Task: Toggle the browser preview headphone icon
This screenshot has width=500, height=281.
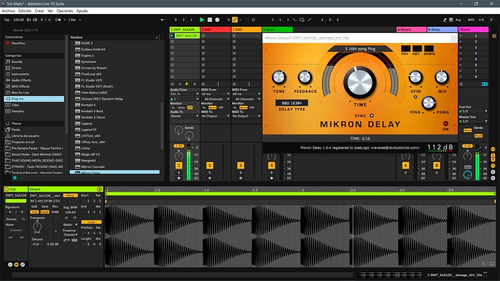Action: point(15,178)
